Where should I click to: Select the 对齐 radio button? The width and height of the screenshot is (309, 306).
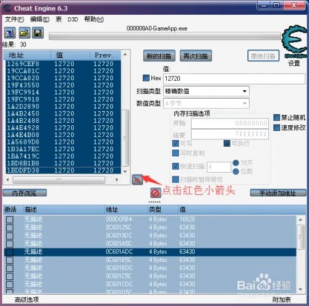point(235,163)
